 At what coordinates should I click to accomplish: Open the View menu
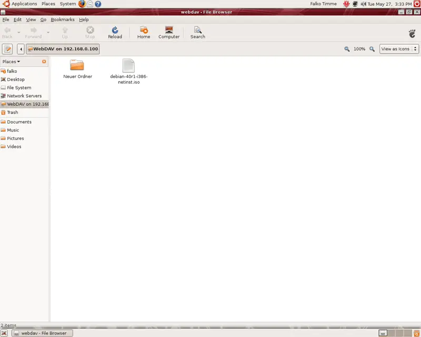31,19
